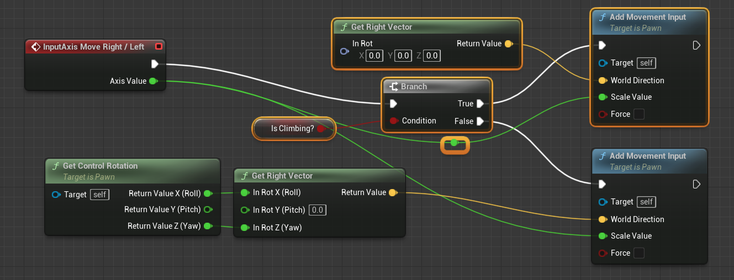734x280 pixels.
Task: Click the InputAxis Move Right / Left event icon
Action: click(x=36, y=47)
